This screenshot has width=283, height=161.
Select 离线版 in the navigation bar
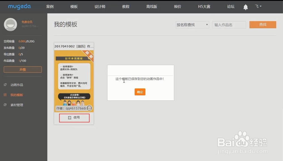(152, 7)
